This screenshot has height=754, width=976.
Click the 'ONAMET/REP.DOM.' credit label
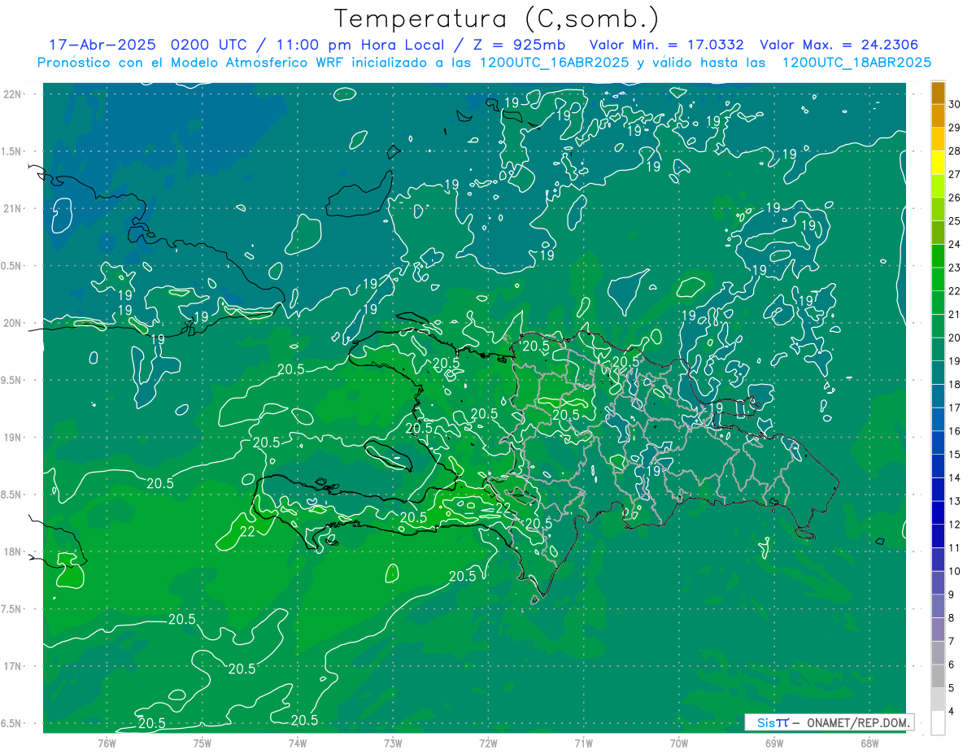point(859,722)
